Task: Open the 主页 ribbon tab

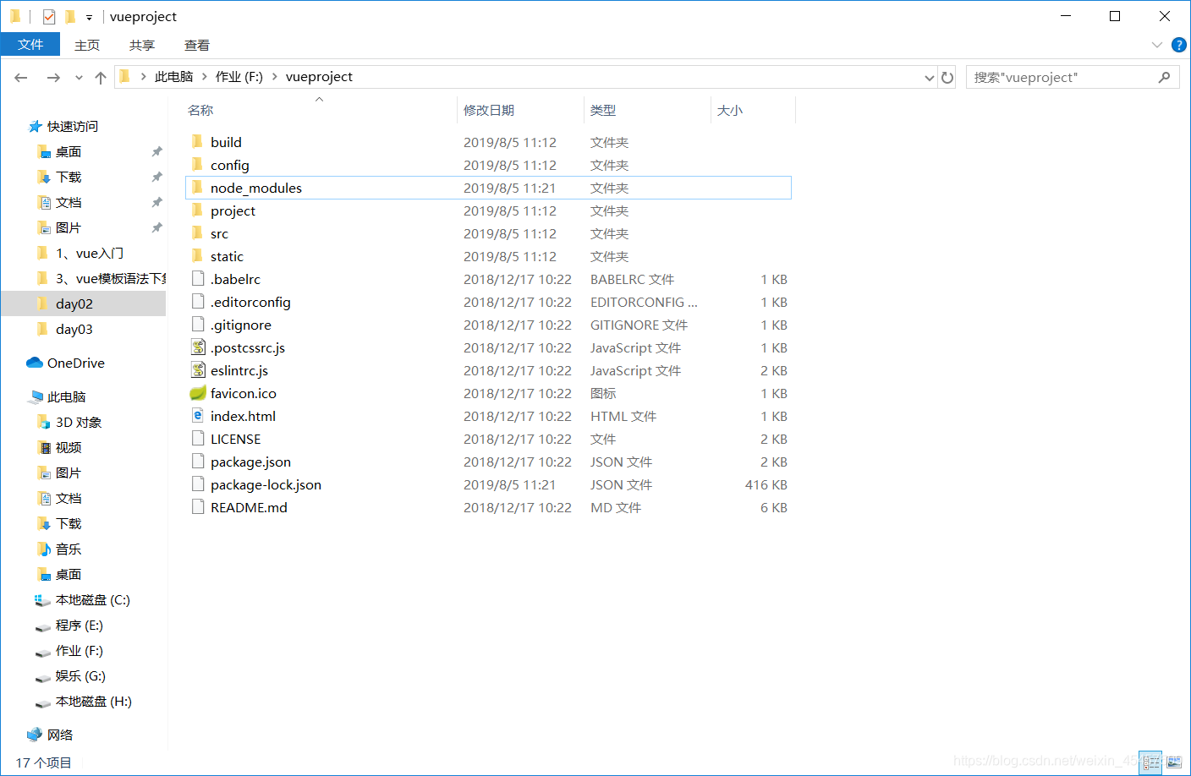Action: [87, 45]
